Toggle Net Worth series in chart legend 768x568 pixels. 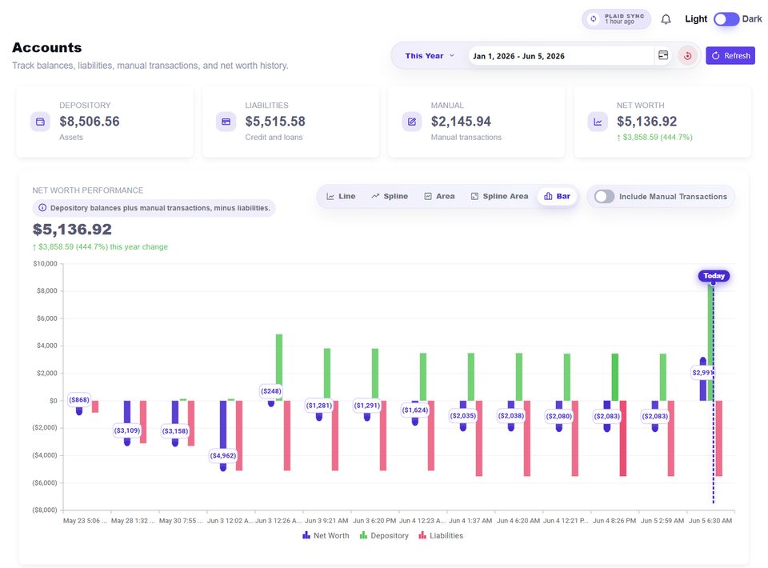tap(326, 536)
